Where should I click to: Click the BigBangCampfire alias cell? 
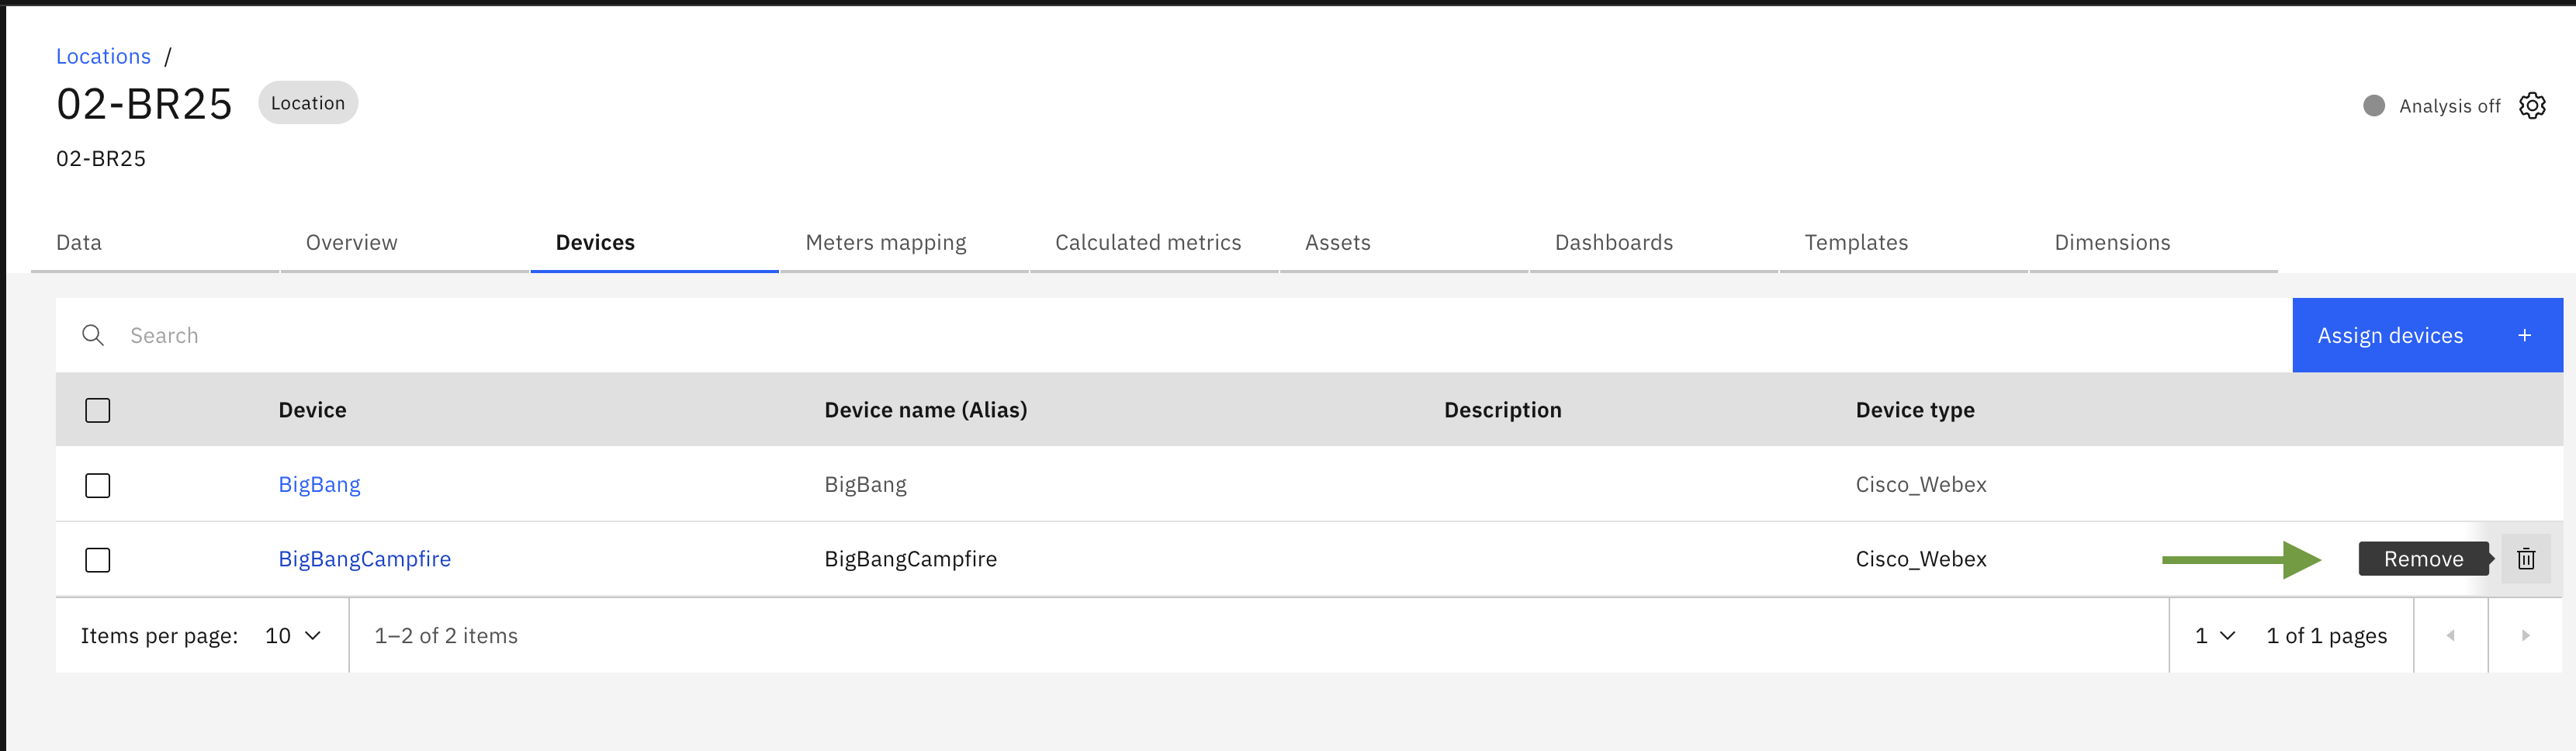(910, 559)
